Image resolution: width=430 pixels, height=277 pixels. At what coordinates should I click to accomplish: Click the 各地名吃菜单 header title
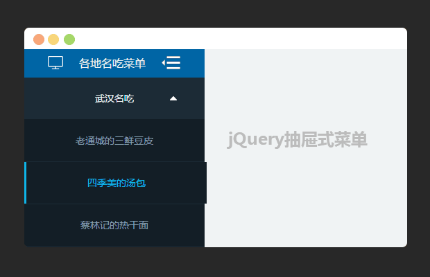click(112, 64)
